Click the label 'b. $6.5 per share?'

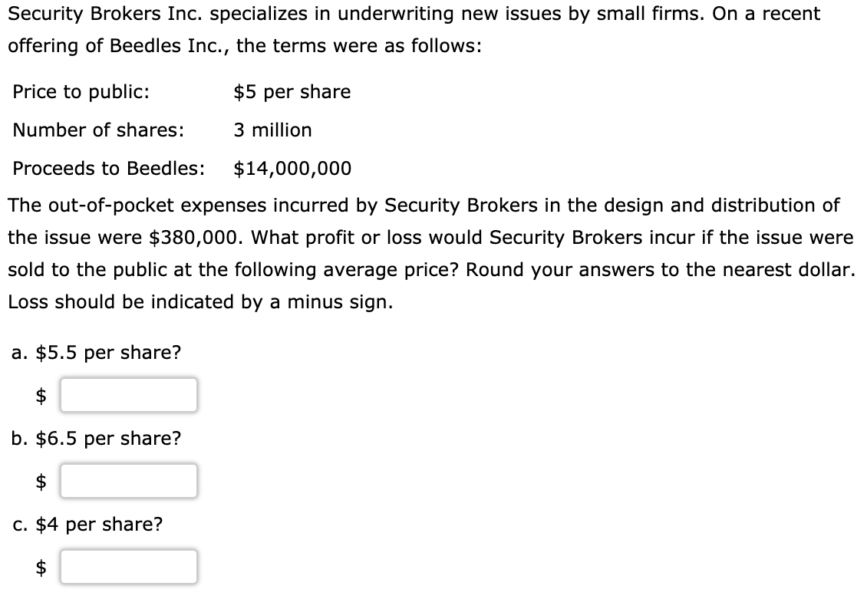(97, 439)
